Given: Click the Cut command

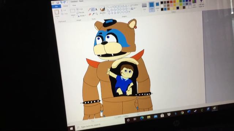Looking at the screenshot, I should (63, 11).
